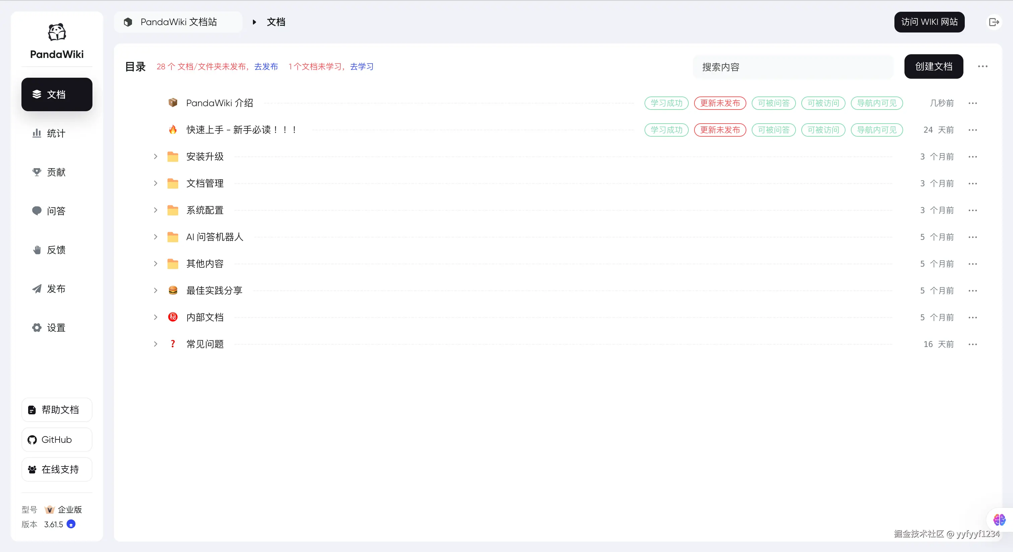Image resolution: width=1013 pixels, height=552 pixels.
Task: Expand the 系统配置 folder
Action: tap(156, 210)
